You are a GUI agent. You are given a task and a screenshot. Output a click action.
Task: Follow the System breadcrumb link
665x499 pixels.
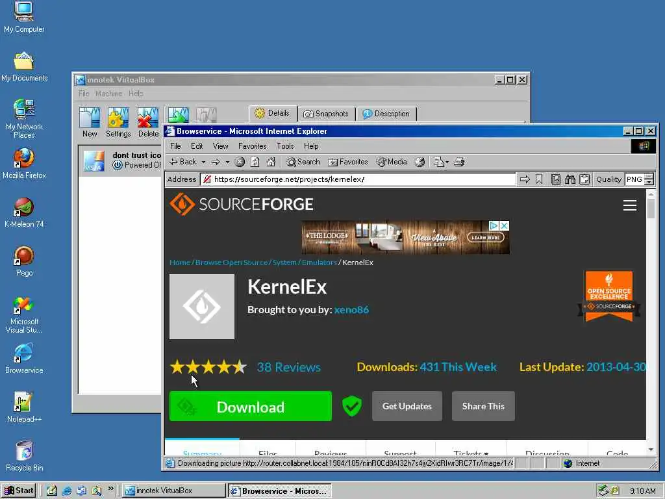click(x=284, y=262)
